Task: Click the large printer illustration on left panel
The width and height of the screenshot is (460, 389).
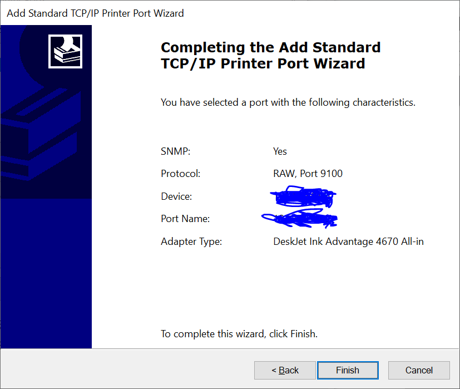Action: pyautogui.click(x=41, y=134)
